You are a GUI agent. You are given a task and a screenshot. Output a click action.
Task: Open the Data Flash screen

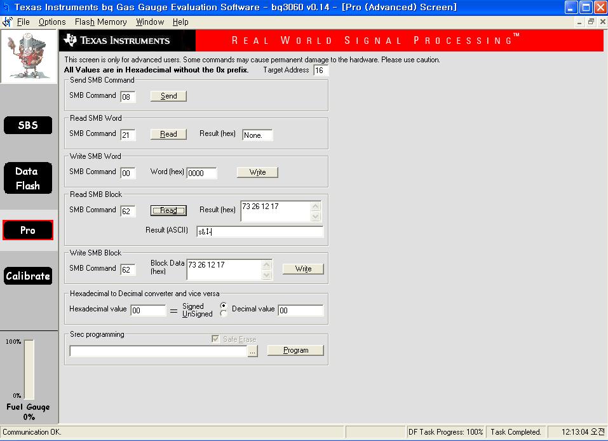[28, 178]
